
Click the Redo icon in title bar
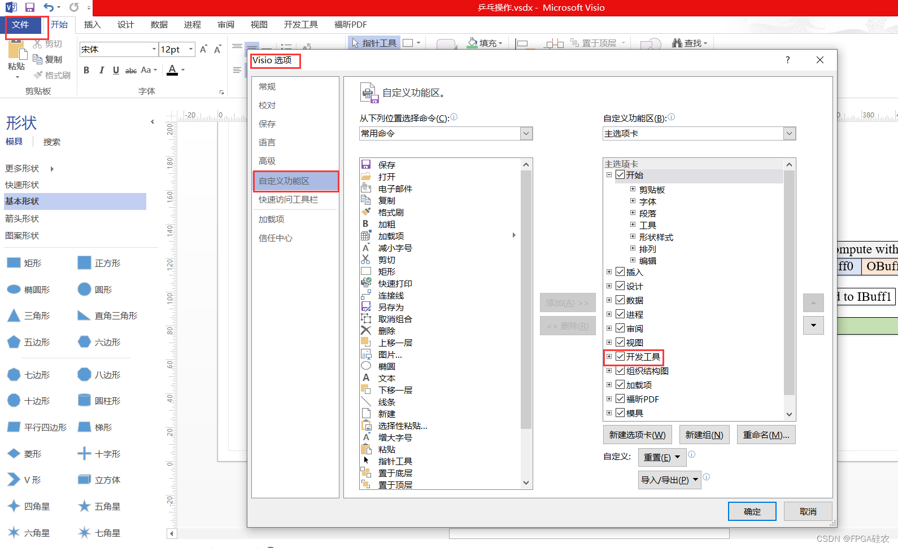point(74,7)
